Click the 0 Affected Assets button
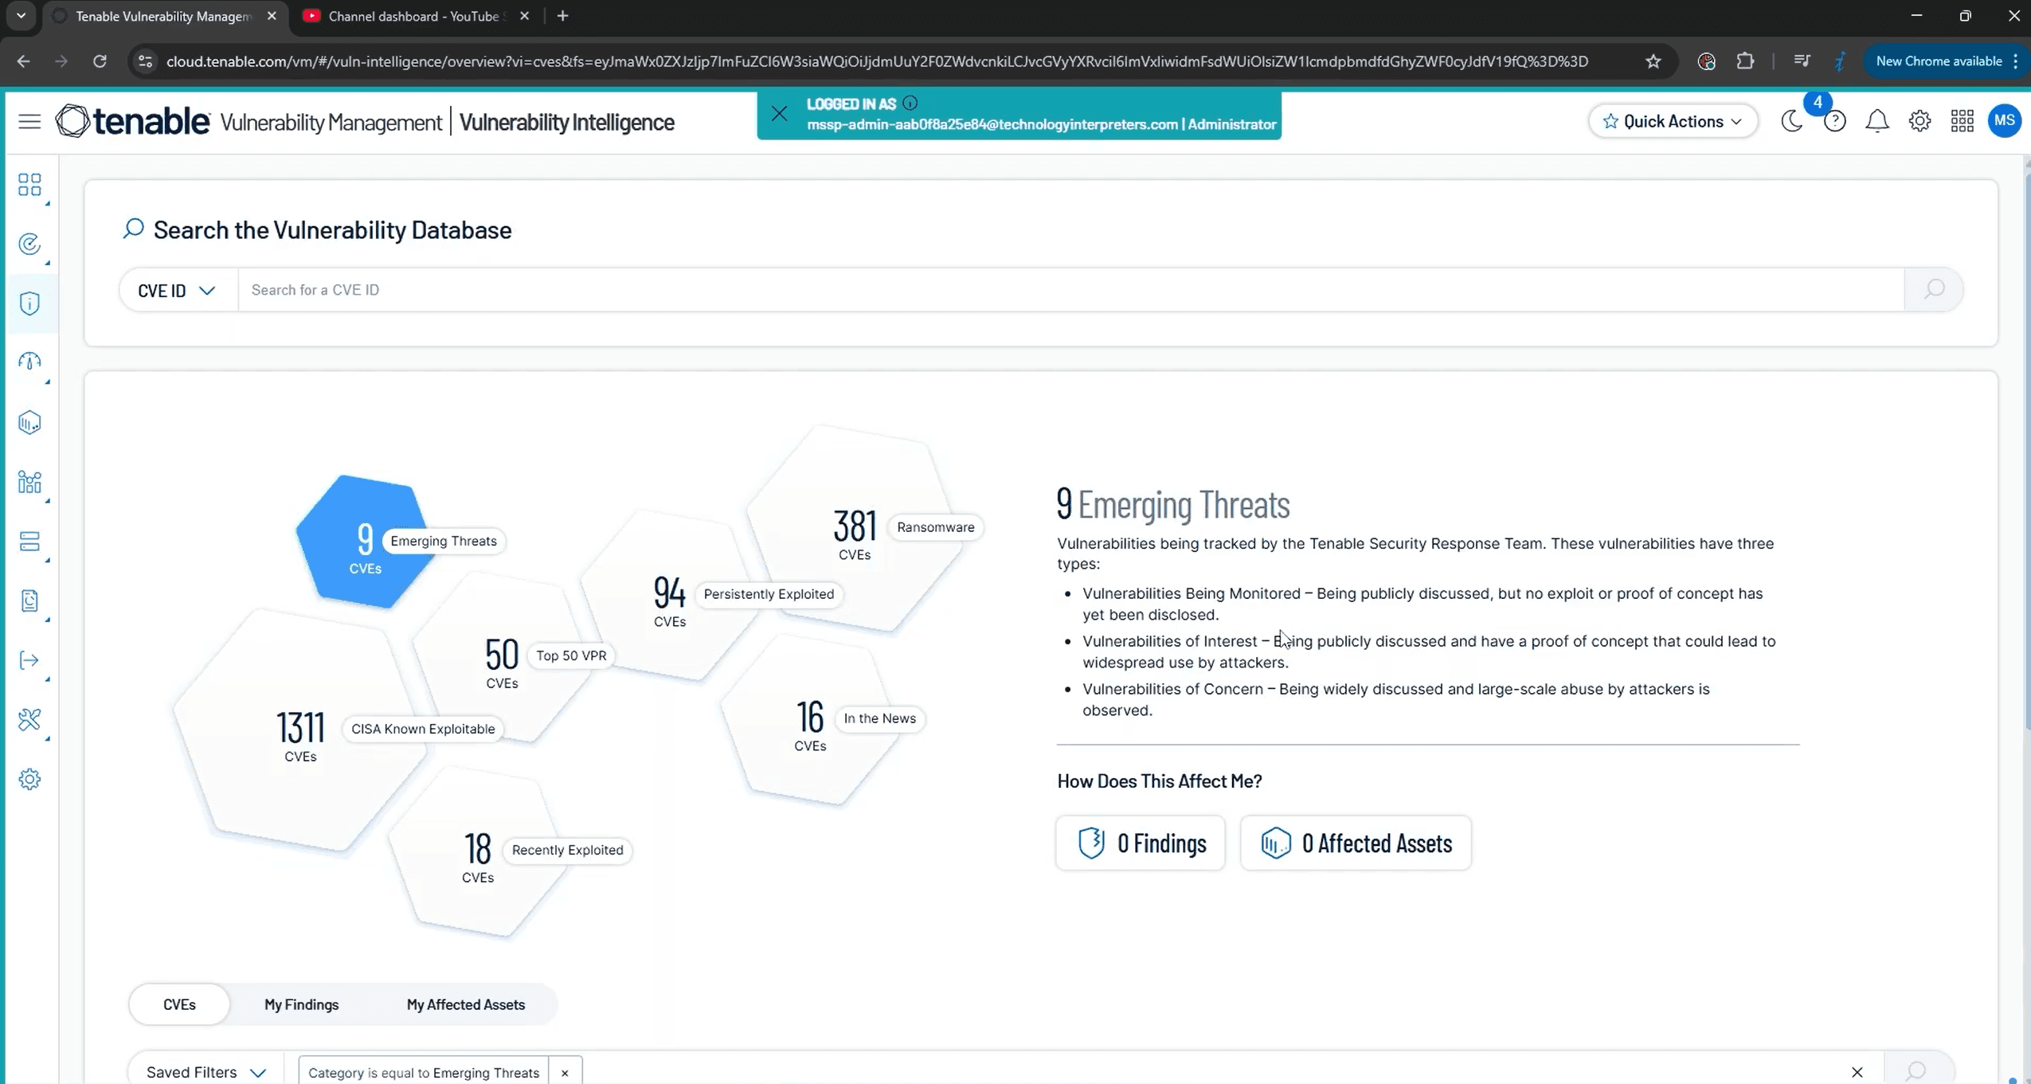Image resolution: width=2031 pixels, height=1084 pixels. tap(1356, 843)
